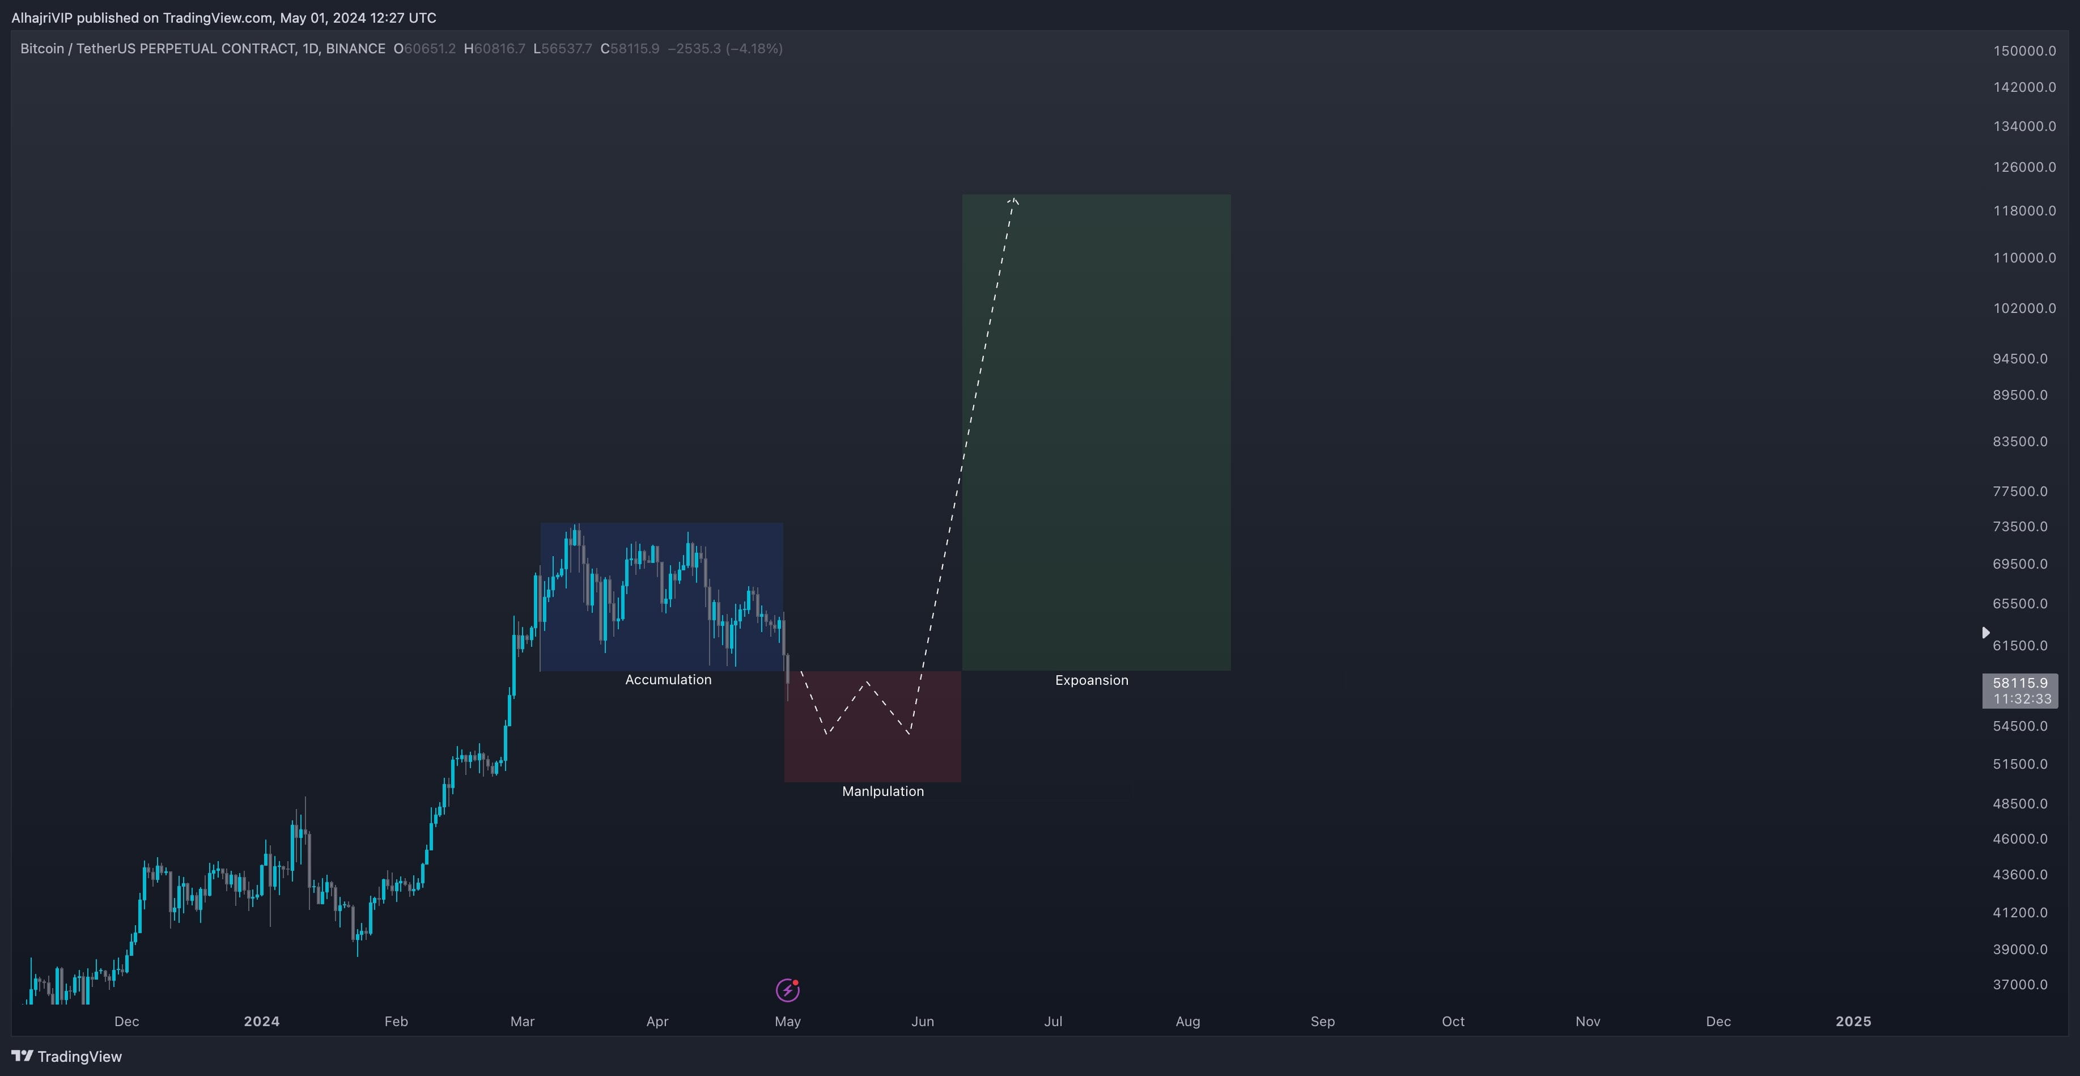
Task: Click the close value C58115.9 in header
Action: (630, 48)
